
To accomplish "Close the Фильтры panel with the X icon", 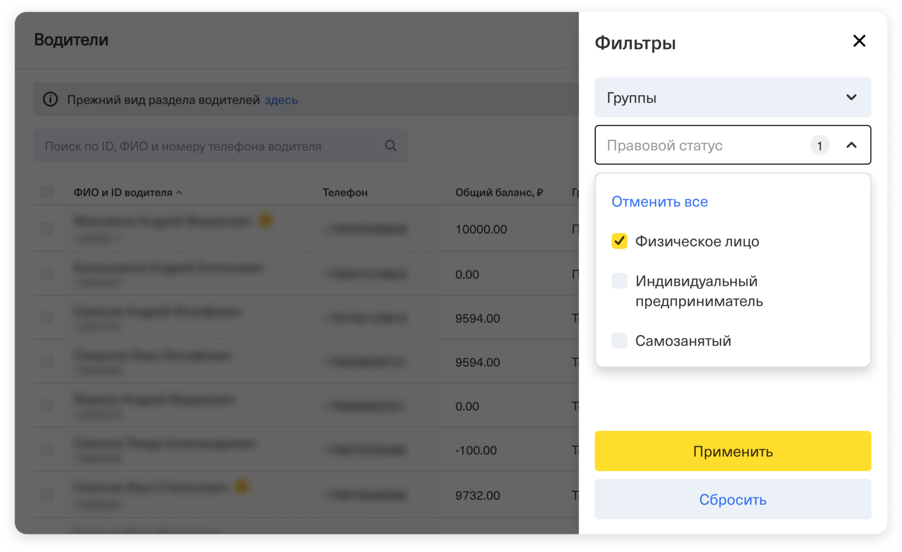I will pyautogui.click(x=859, y=41).
